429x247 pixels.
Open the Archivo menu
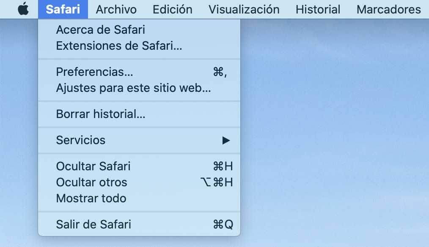pos(116,9)
